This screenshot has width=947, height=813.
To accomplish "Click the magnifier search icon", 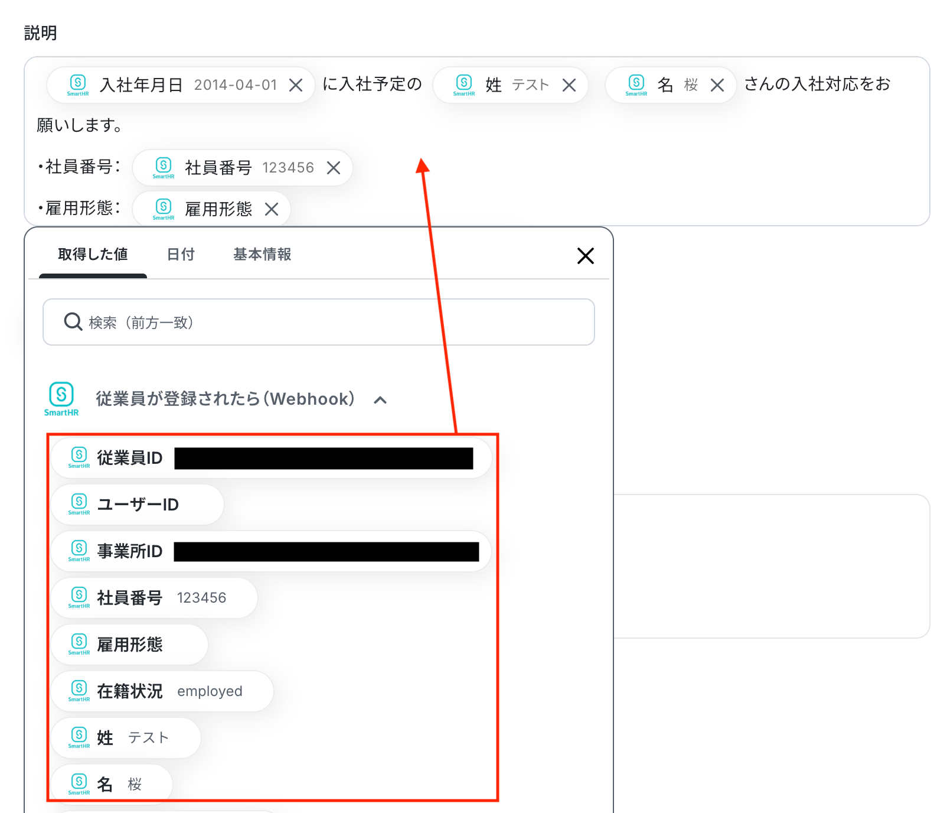I will pyautogui.click(x=73, y=322).
